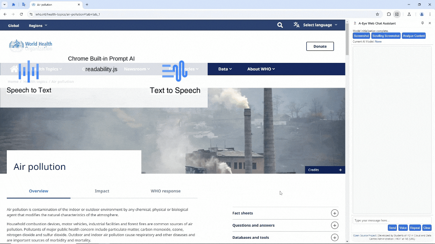Select the Air pollution browser tab
The image size is (435, 244).
point(56,5)
